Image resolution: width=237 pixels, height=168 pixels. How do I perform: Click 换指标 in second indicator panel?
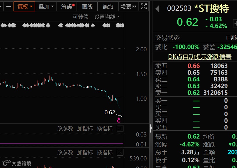tap(105, 153)
